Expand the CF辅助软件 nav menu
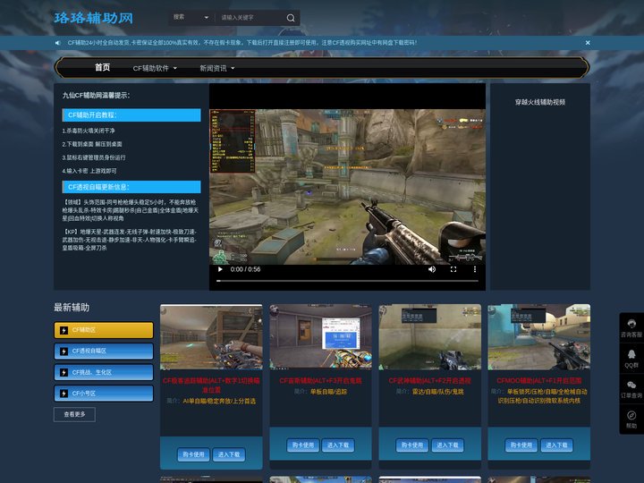 [x=155, y=68]
